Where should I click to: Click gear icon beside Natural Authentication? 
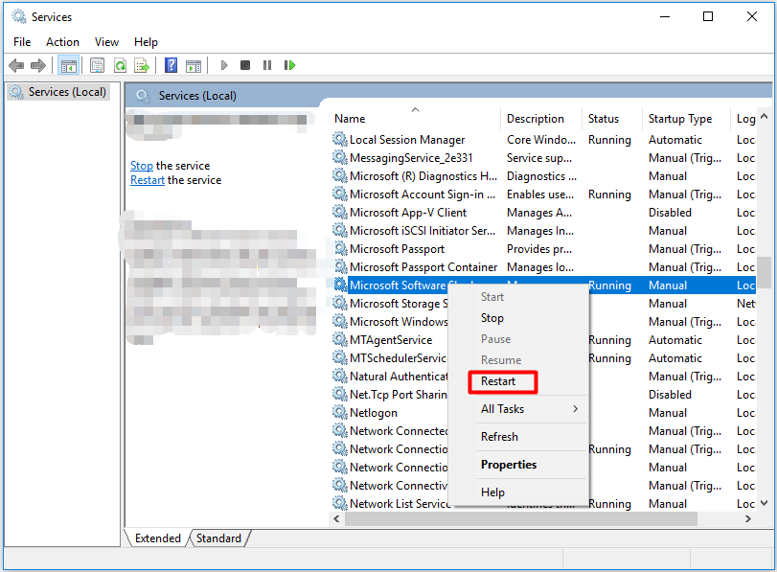[339, 377]
